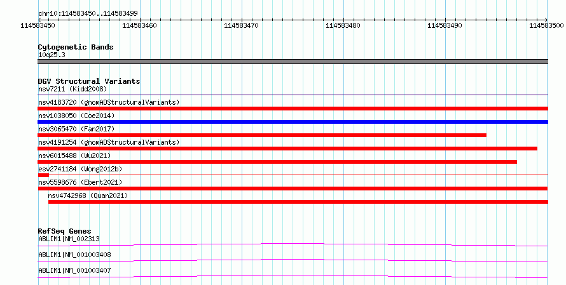
Task: Click ruler tick label 114583450
Action: (38, 25)
